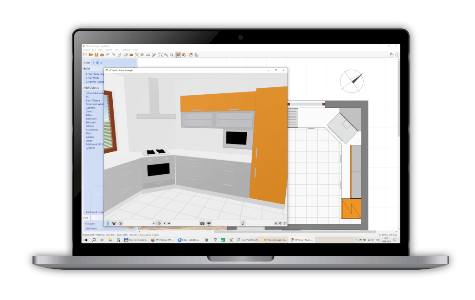Click the Save project toolbar icon
The height and width of the screenshot is (300, 475).
[x=96, y=55]
